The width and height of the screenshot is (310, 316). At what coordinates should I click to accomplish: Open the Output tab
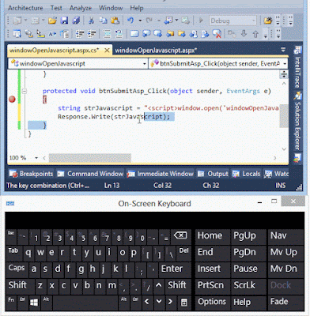tap(213, 174)
